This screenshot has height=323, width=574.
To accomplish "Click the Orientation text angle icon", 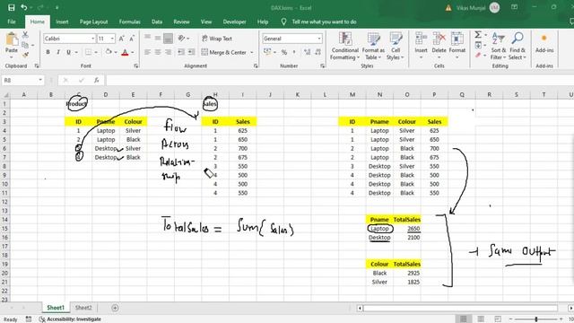I will click(181, 38).
